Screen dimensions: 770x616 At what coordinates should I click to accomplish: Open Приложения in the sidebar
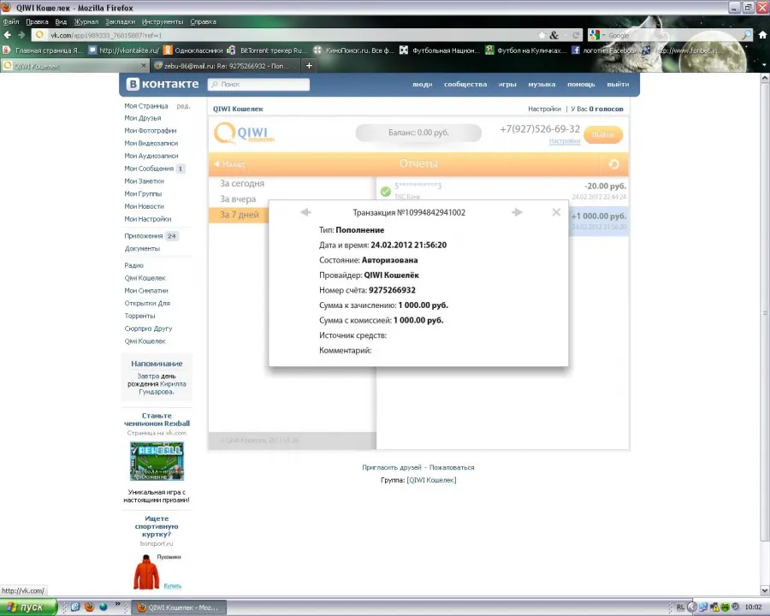coord(144,236)
